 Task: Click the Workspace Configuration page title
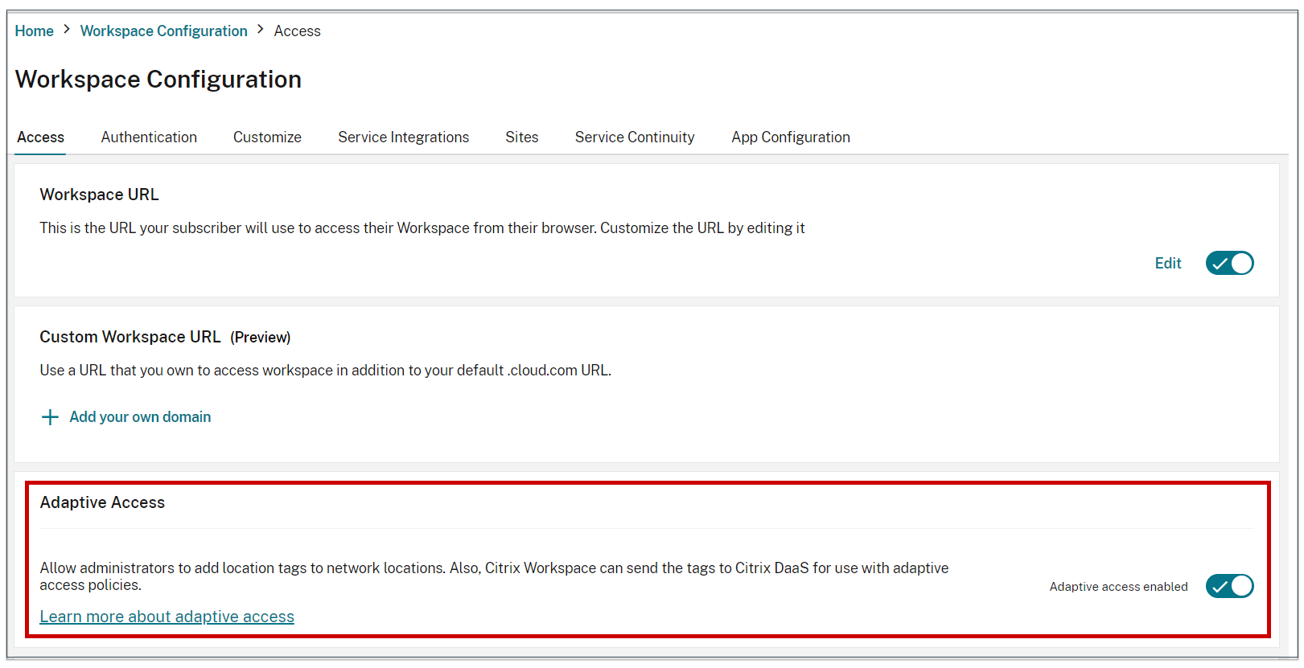pyautogui.click(x=158, y=80)
